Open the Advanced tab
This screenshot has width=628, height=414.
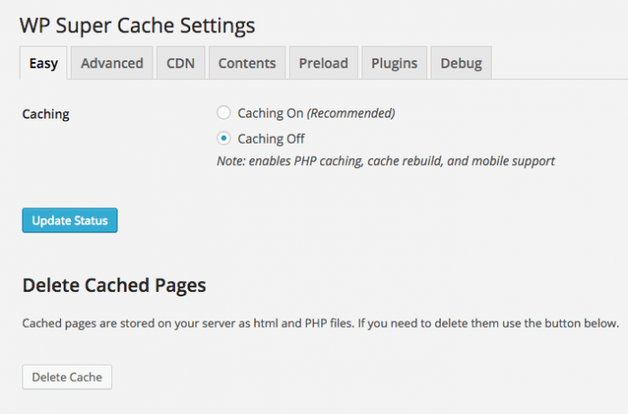(x=112, y=63)
